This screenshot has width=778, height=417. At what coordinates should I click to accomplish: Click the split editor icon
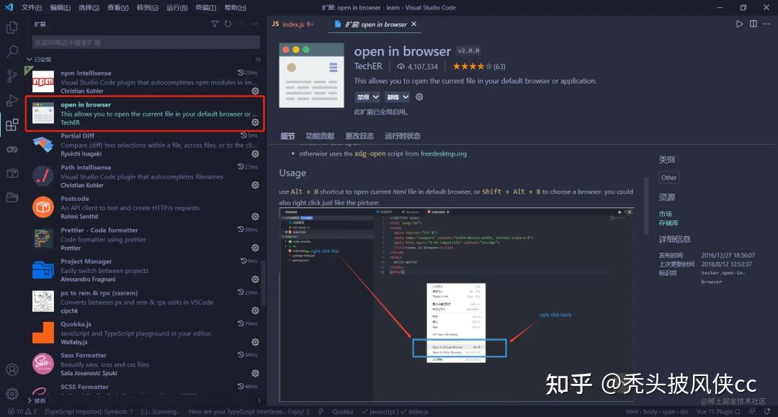click(754, 24)
